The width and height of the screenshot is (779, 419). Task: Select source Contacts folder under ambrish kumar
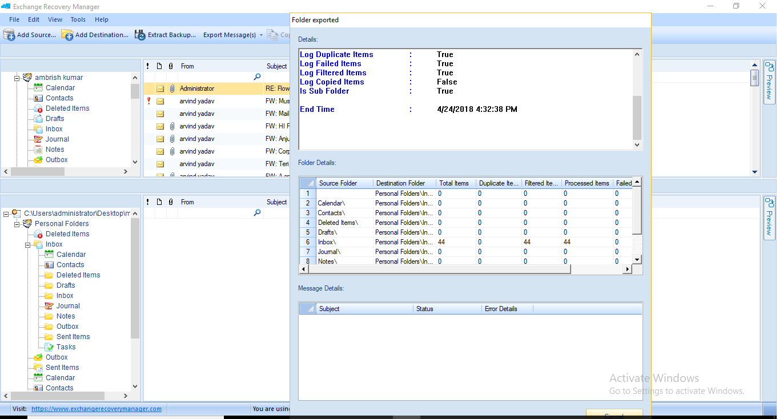point(59,98)
